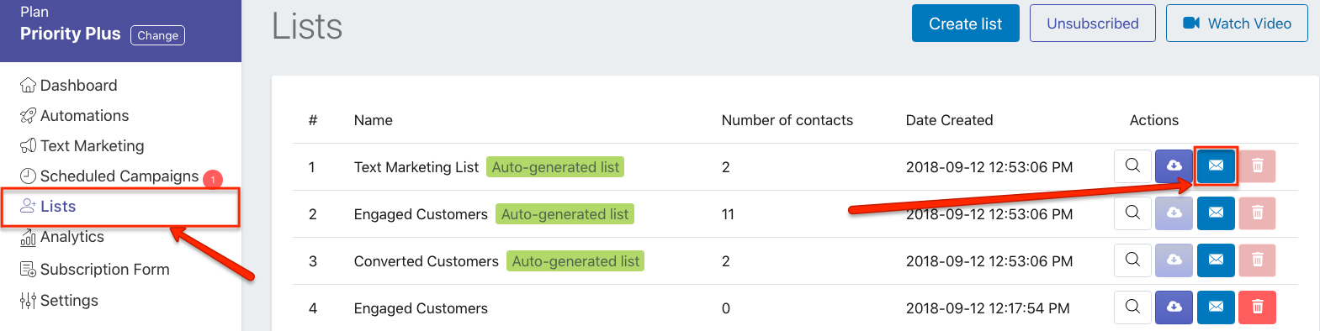Open the Unsubscribed list button
1320x331 pixels.
click(1092, 24)
